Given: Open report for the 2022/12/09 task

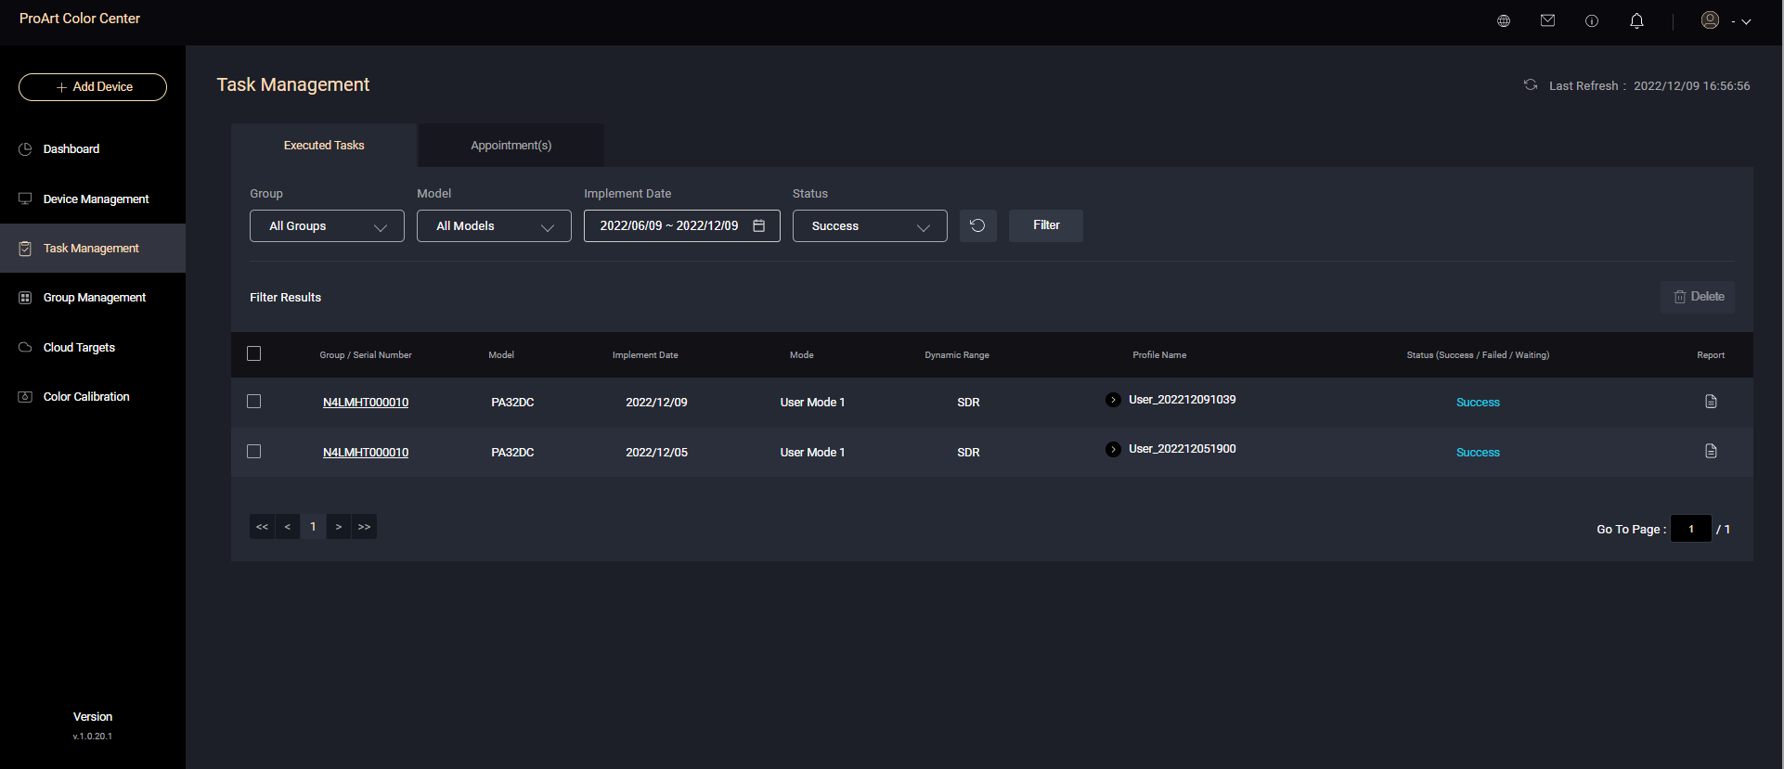Looking at the screenshot, I should pyautogui.click(x=1711, y=402).
